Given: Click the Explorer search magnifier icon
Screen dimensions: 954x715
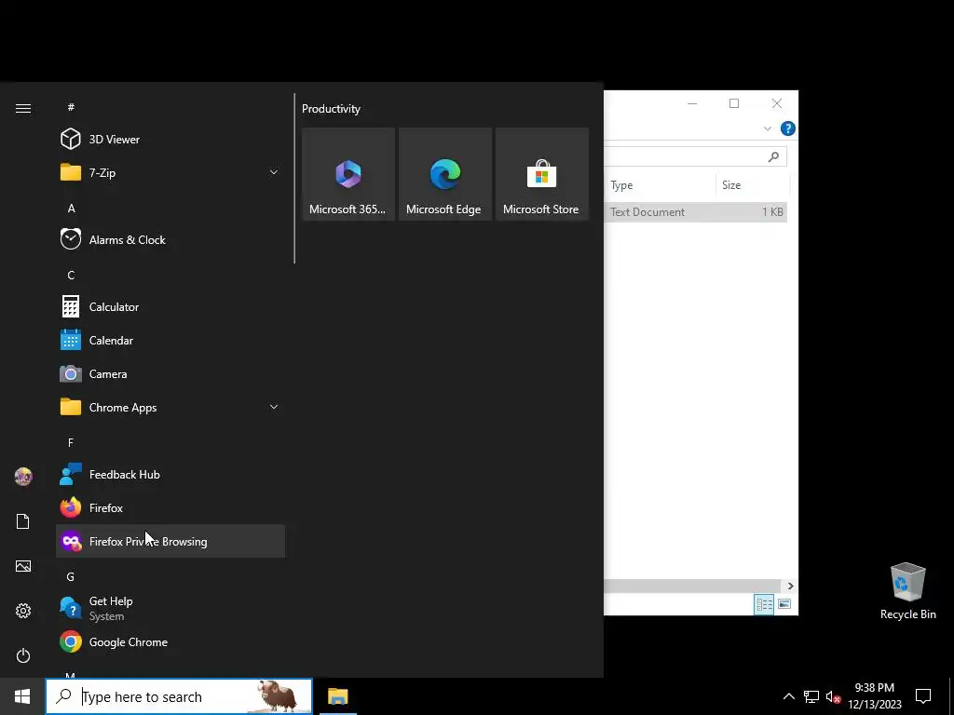Looking at the screenshot, I should point(773,156).
